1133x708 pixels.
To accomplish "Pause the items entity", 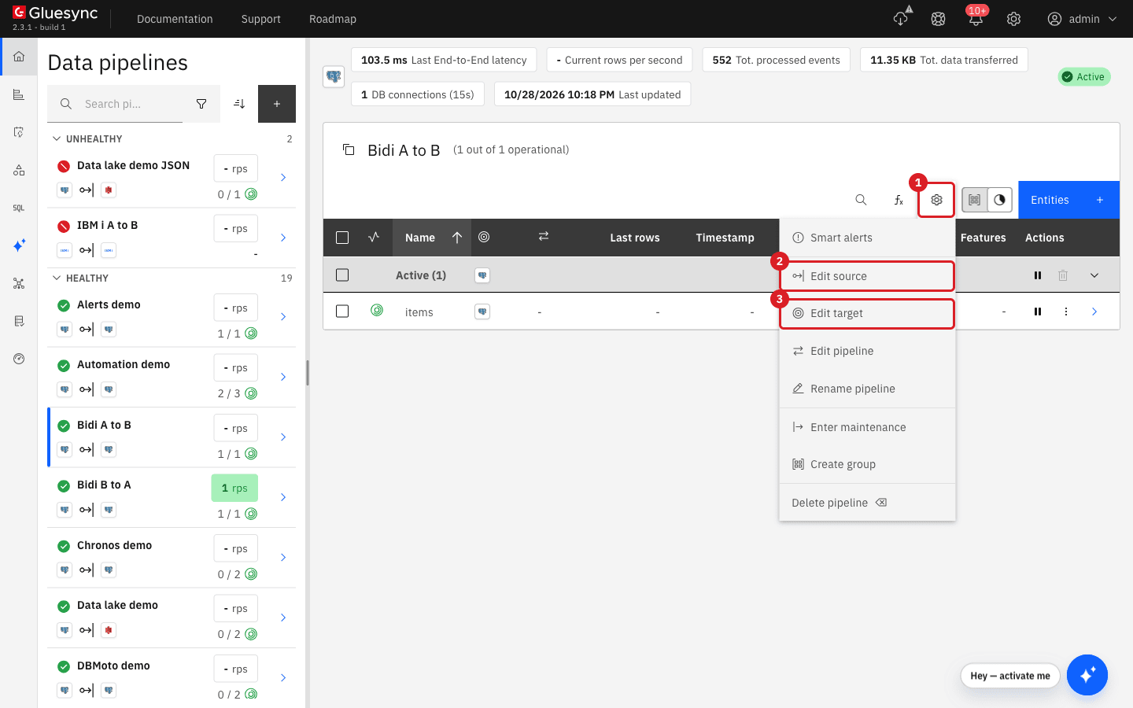I will click(1038, 312).
